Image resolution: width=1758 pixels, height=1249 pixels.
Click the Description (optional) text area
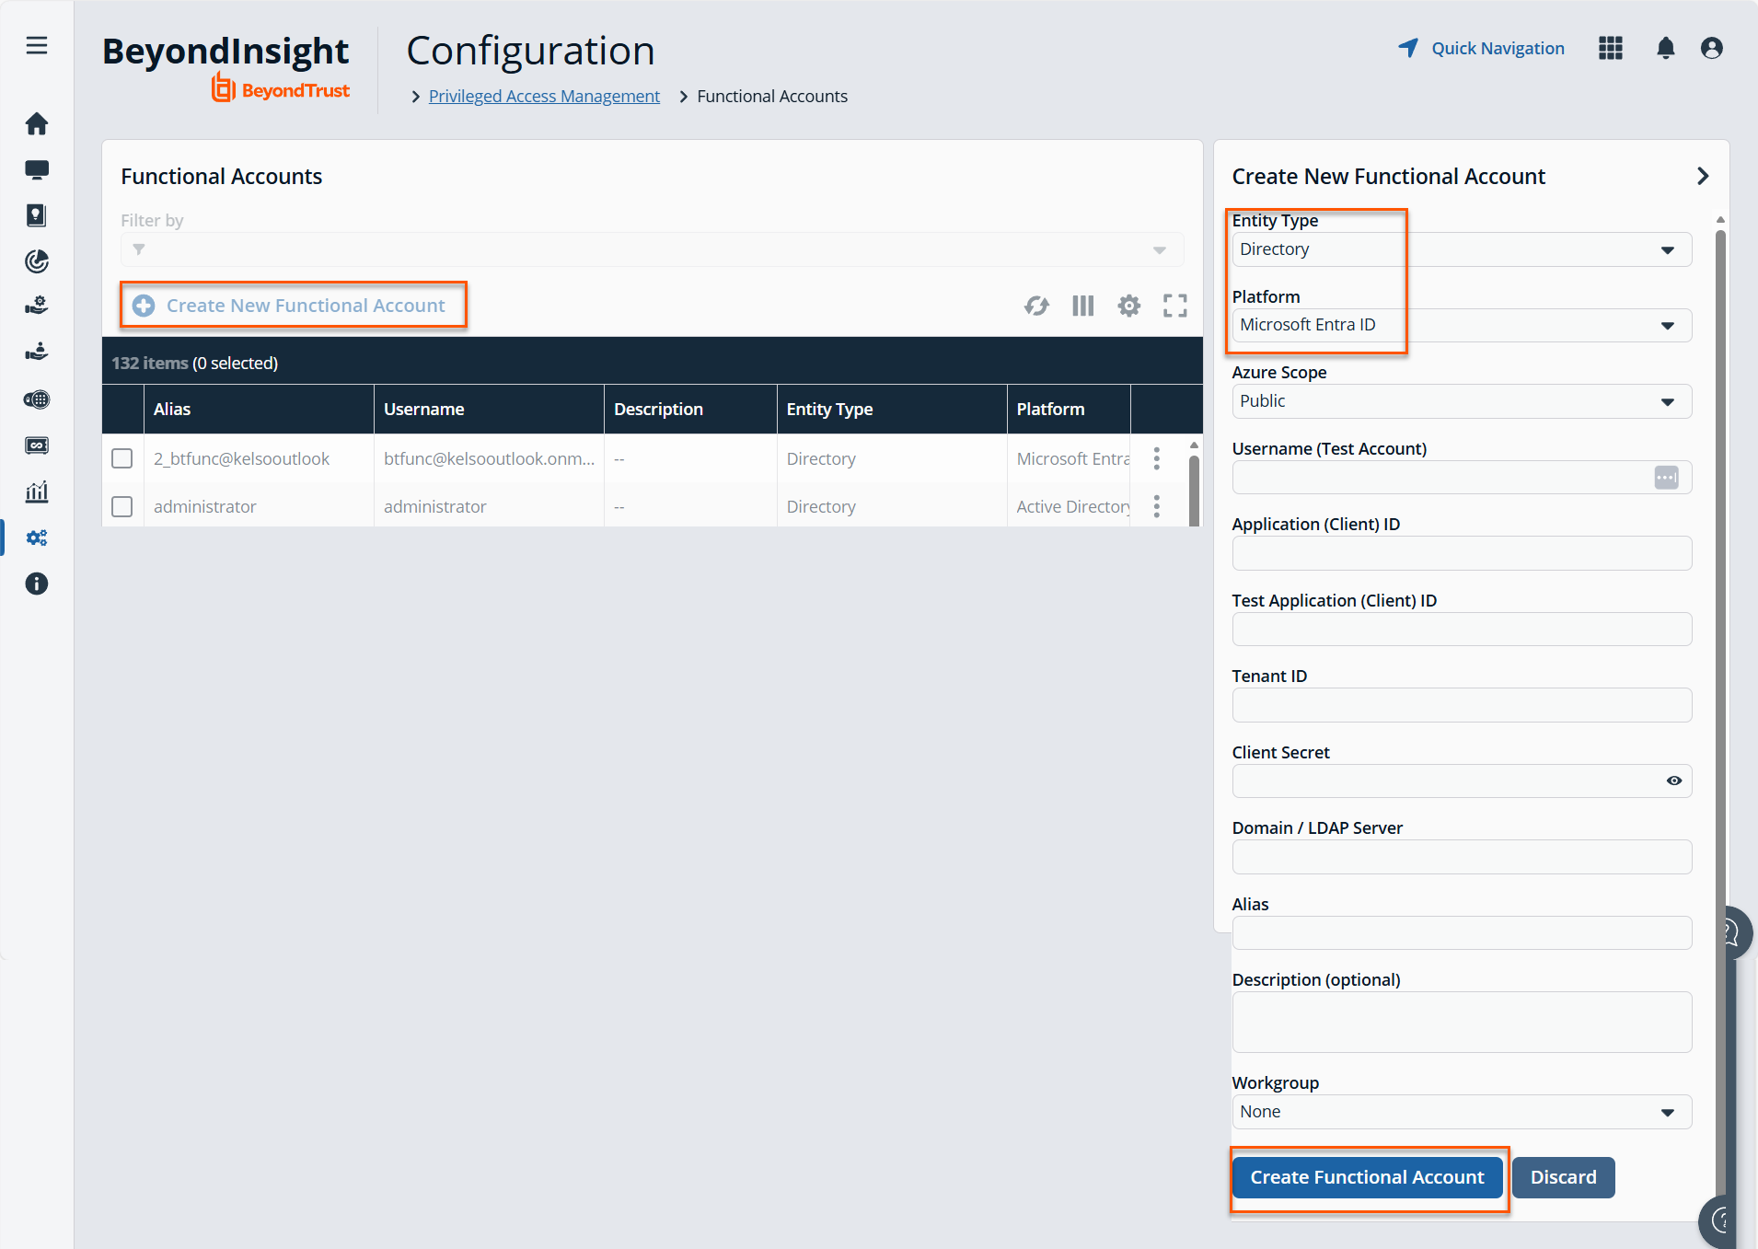pos(1463,1023)
